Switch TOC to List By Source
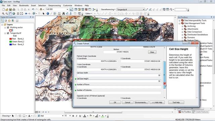Screen dimensions: 215x121 [6, 21]
